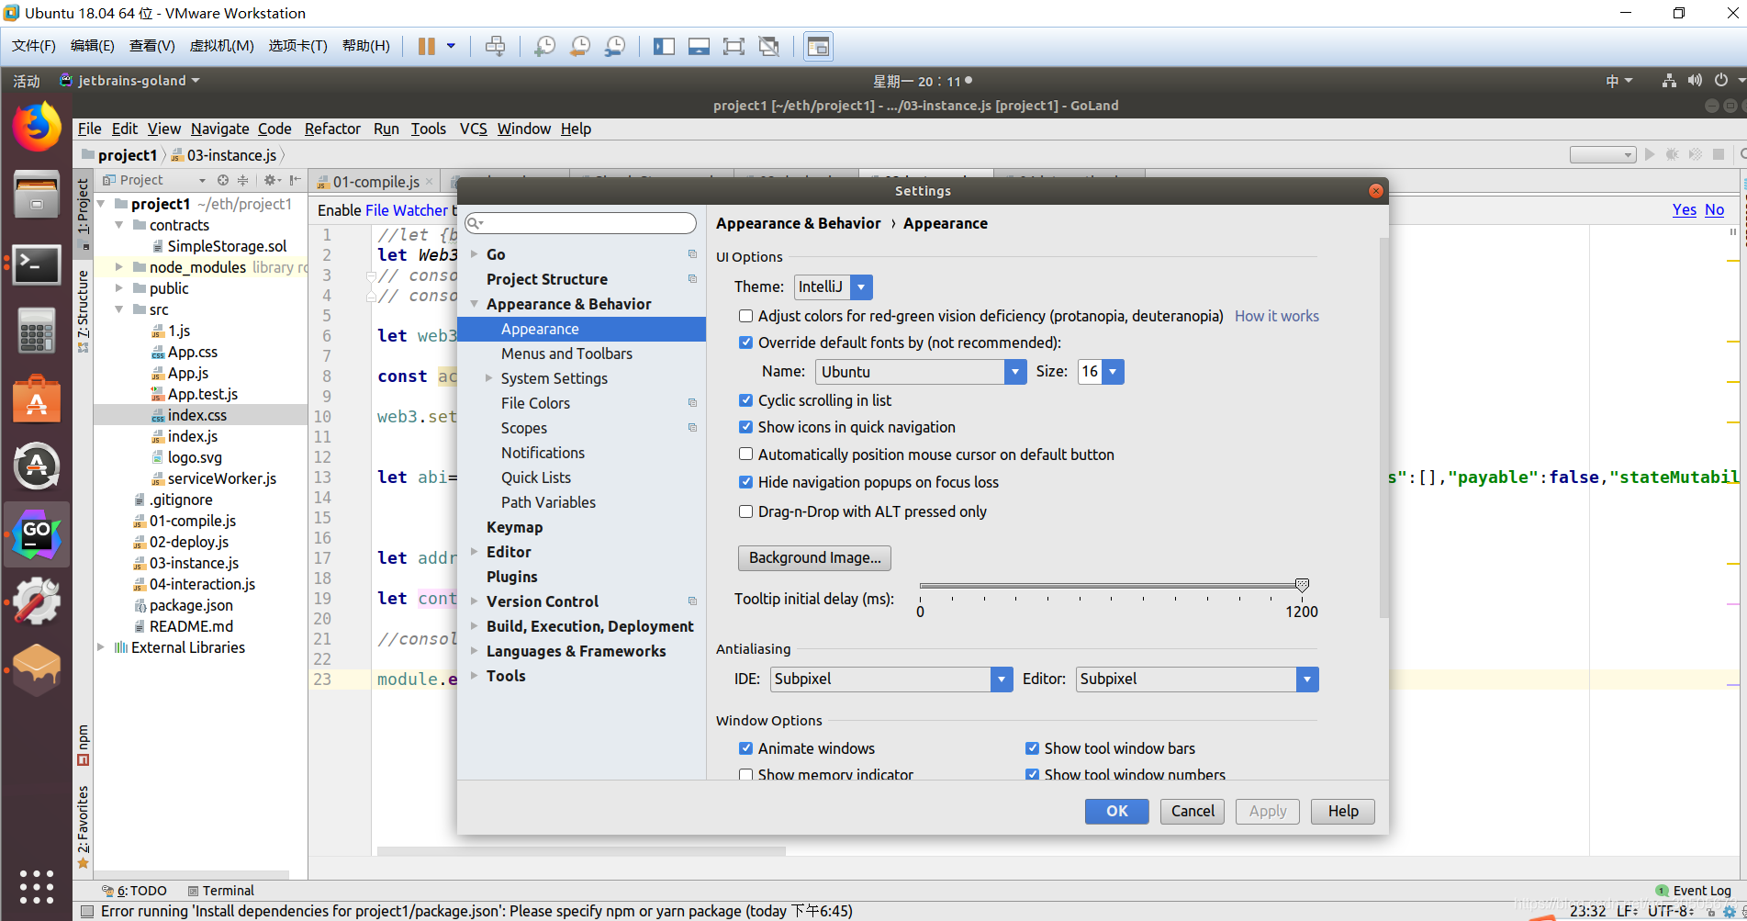The height and width of the screenshot is (921, 1747).
Task: Toggle Show icons in quick navigation
Action: tap(746, 427)
